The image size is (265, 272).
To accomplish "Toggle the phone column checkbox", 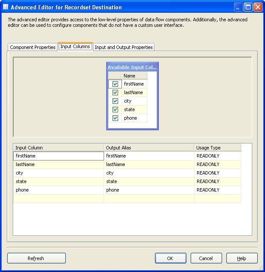I will point(115,118).
